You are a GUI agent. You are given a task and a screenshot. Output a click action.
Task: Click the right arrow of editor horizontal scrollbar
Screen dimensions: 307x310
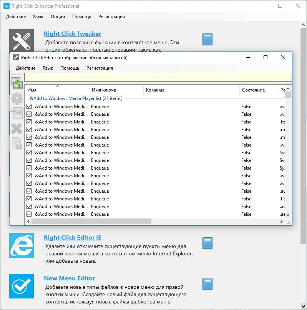pos(282,222)
